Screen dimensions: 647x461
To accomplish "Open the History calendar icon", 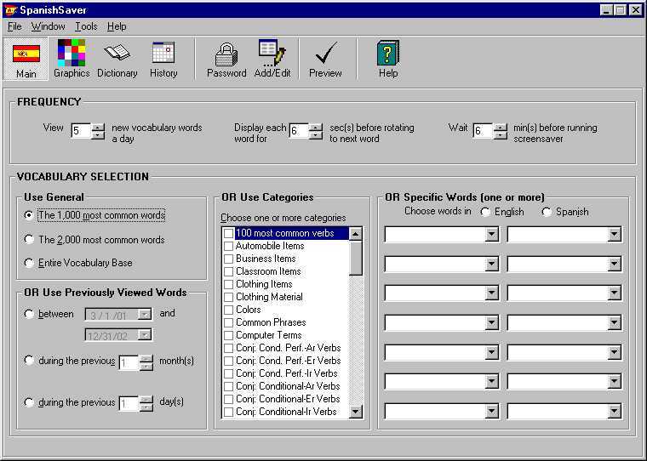I will tap(163, 59).
